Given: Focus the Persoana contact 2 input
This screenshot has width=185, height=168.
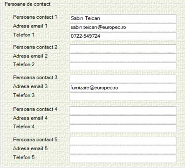Looking at the screenshot, I should point(123,49).
